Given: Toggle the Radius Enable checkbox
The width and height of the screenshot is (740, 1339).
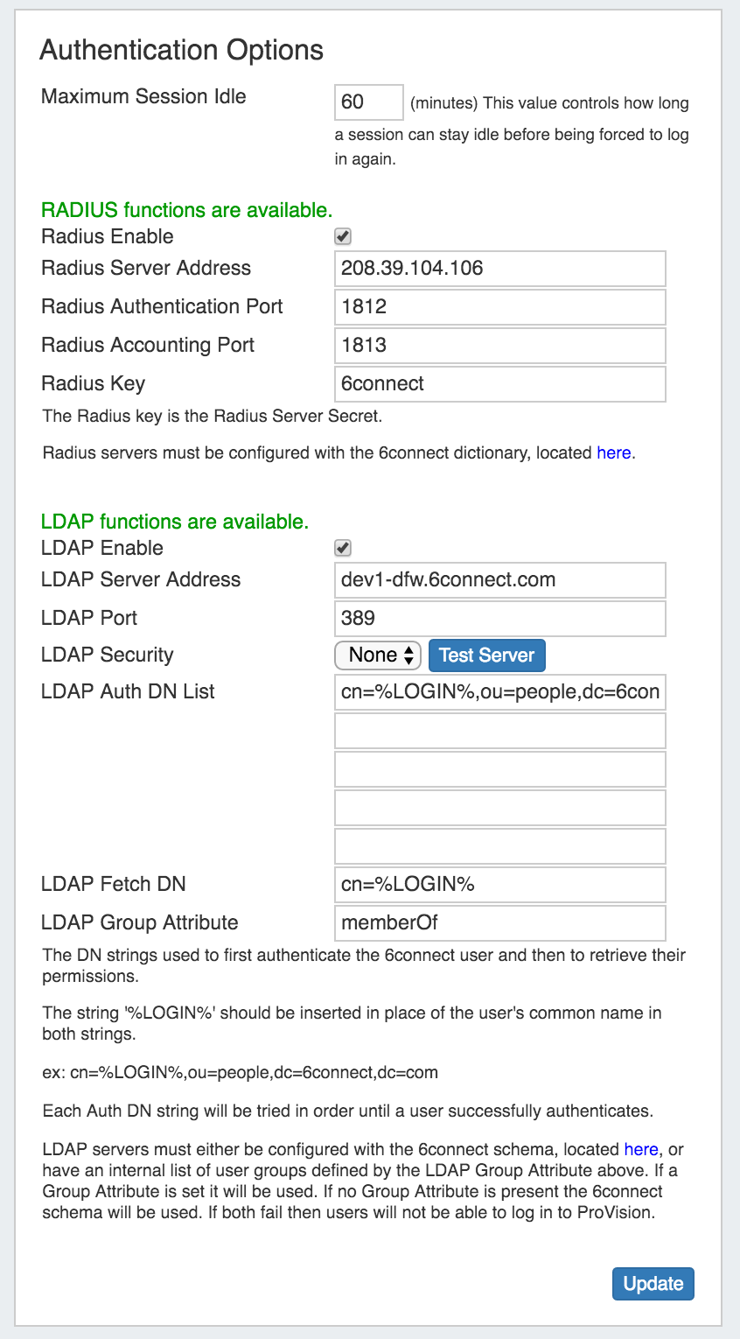Looking at the screenshot, I should (343, 237).
